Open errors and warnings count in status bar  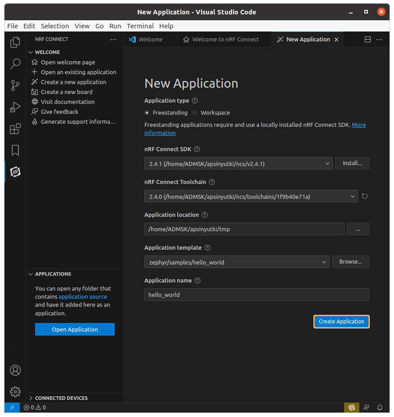pyautogui.click(x=35, y=408)
